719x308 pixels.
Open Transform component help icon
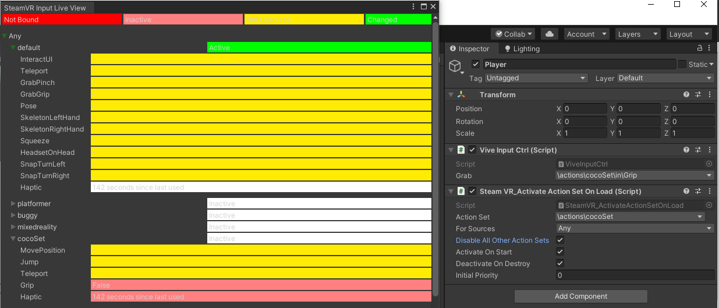click(x=686, y=94)
